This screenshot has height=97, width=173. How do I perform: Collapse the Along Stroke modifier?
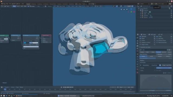141,65
